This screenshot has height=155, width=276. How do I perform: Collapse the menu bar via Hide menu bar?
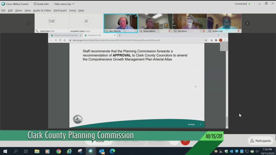point(64,4)
